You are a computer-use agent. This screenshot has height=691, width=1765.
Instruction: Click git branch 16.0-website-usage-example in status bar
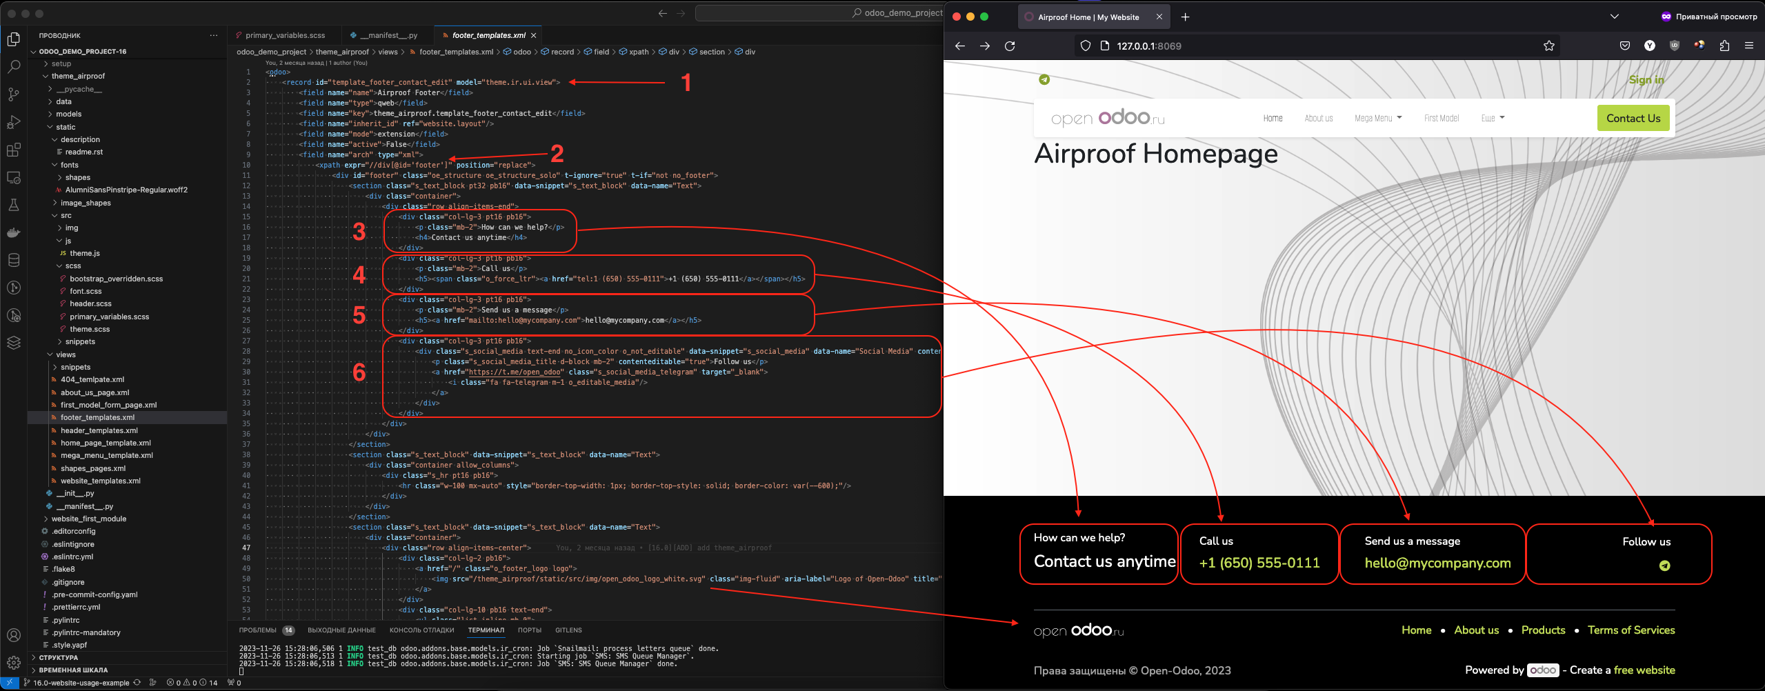76,683
